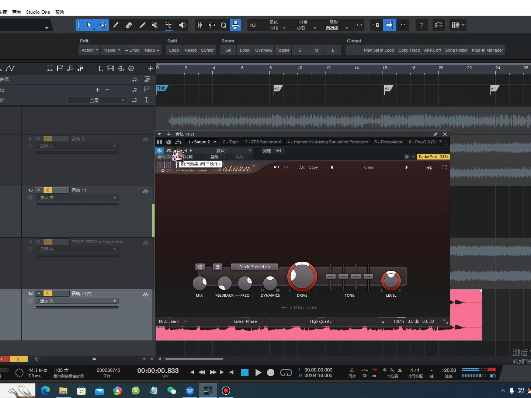Select the Arrow tool in the toolbar
The width and height of the screenshot is (531, 398).
tap(89, 25)
